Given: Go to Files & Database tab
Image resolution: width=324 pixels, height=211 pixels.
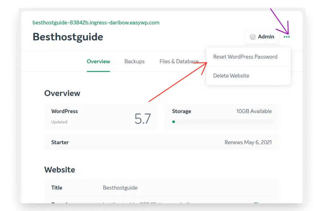Looking at the screenshot, I should point(179,62).
